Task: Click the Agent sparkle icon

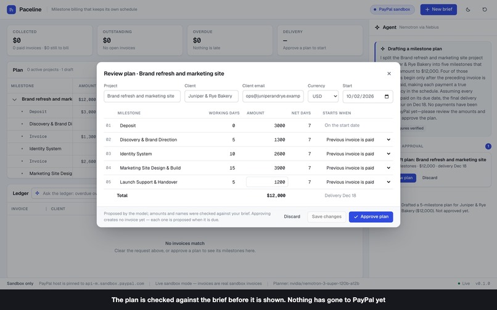Action: (377, 27)
